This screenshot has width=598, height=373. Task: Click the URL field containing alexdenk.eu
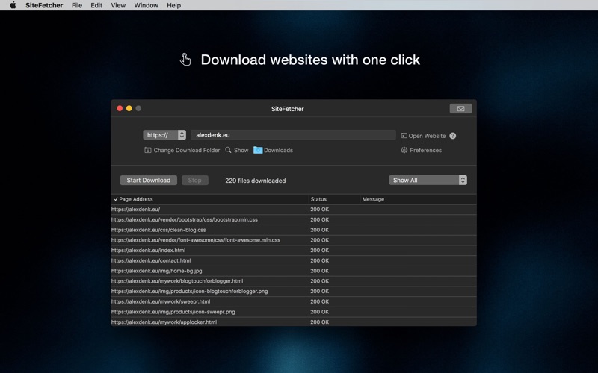point(293,135)
